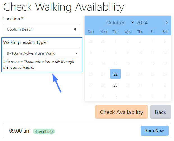The width and height of the screenshot is (174, 141).
Task: Expand the Coolum Beach location dropdown
Action: pos(42,29)
